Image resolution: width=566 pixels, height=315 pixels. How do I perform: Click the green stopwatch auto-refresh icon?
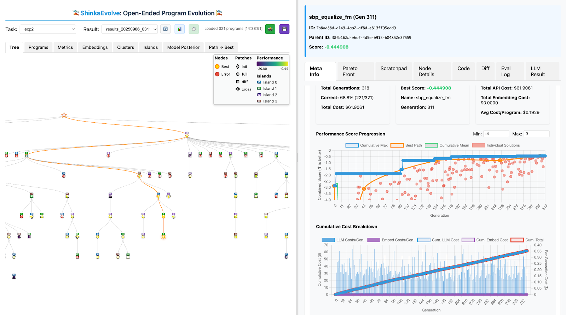(x=194, y=29)
